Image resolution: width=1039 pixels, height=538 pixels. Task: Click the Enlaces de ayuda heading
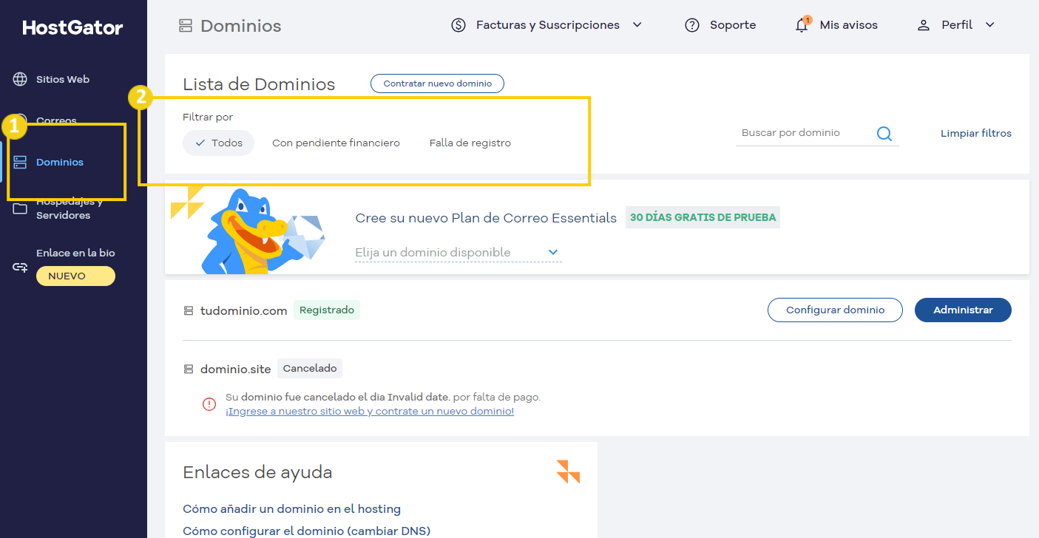(257, 472)
